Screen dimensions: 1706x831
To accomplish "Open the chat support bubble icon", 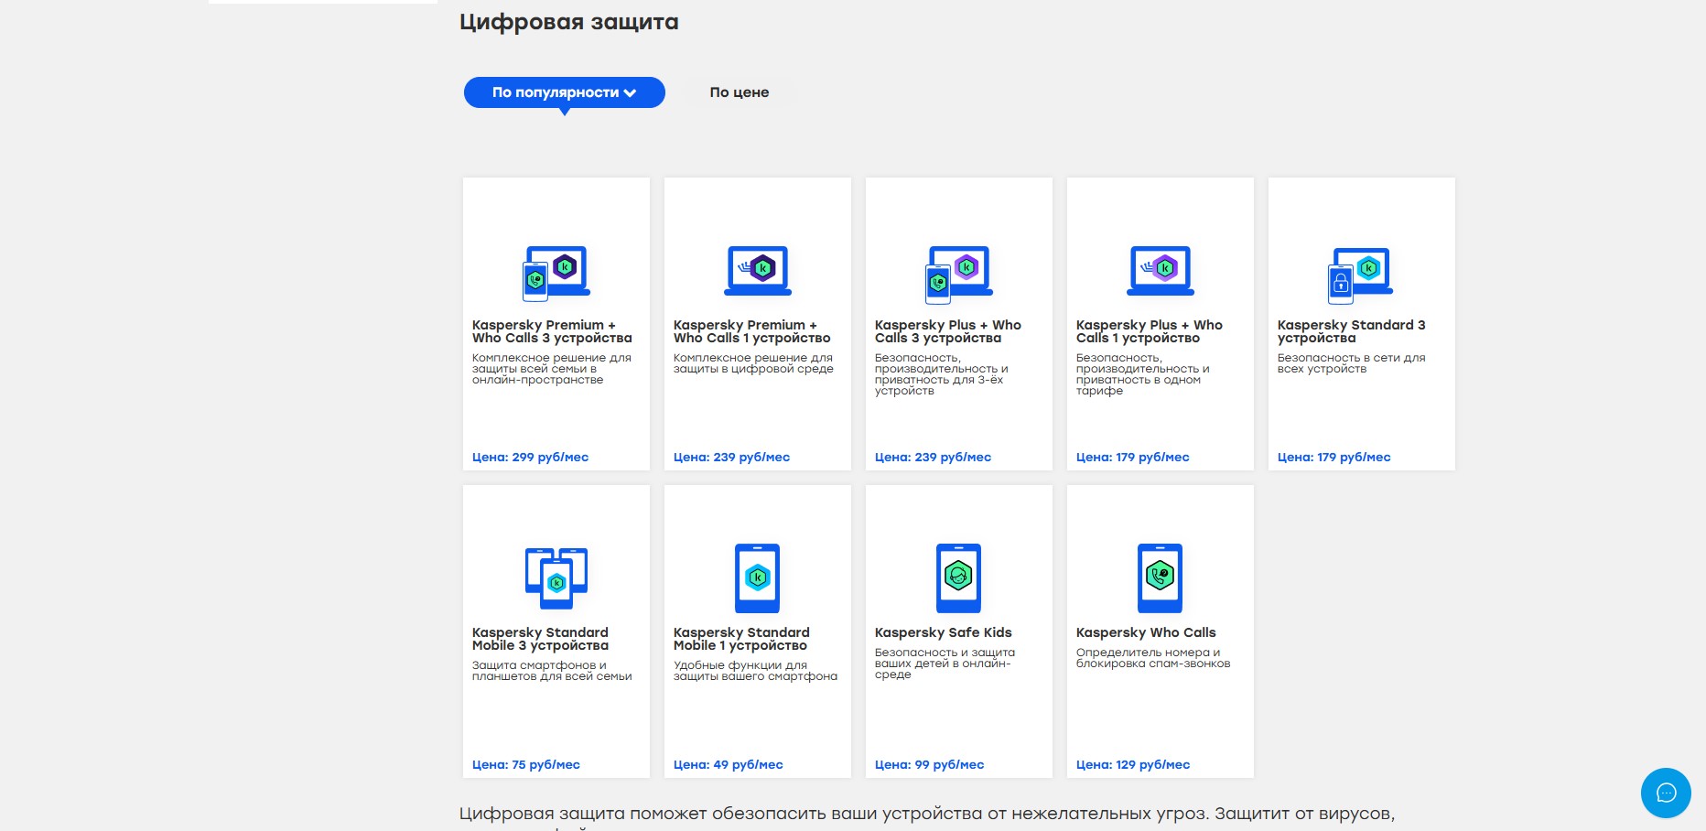I will (1666, 793).
